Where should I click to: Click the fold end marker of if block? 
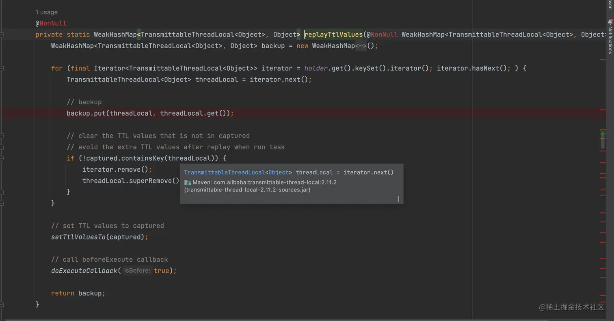coord(2,192)
